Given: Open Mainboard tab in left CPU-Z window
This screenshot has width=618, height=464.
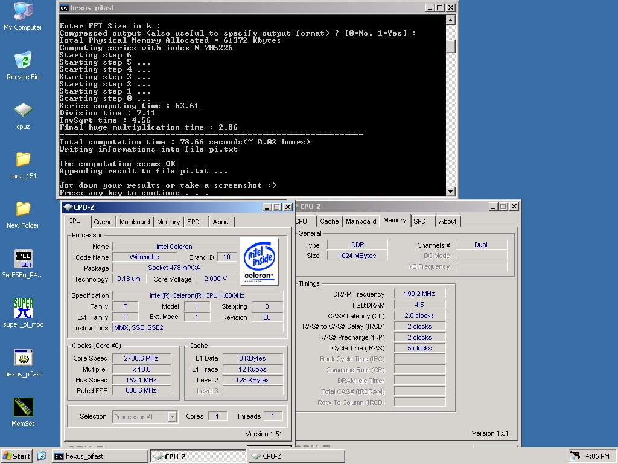Looking at the screenshot, I should point(135,222).
